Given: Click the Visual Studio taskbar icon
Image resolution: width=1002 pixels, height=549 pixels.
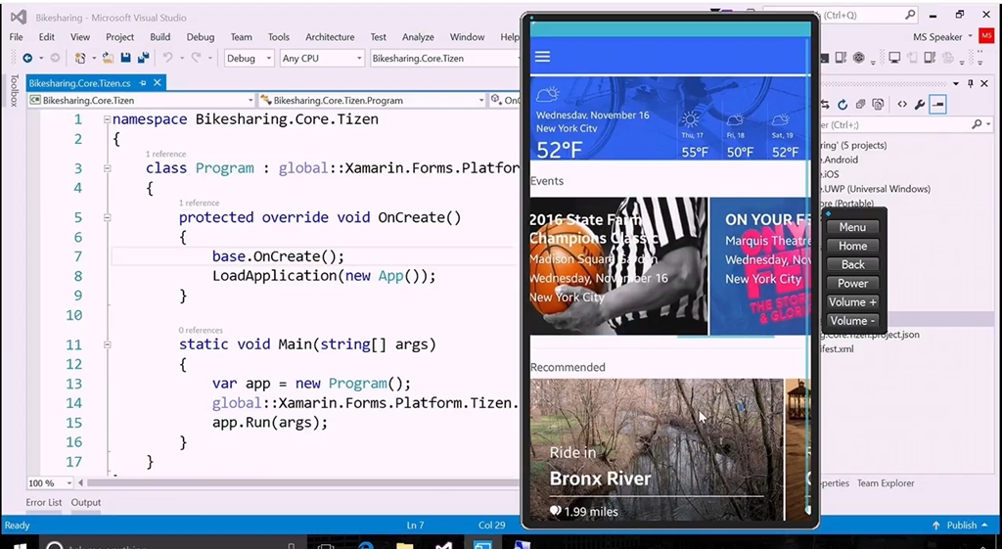Looking at the screenshot, I should [x=444, y=545].
